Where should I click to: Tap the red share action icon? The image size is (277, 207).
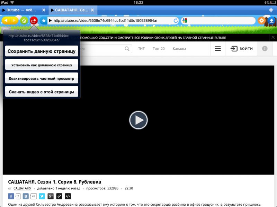coord(34,21)
